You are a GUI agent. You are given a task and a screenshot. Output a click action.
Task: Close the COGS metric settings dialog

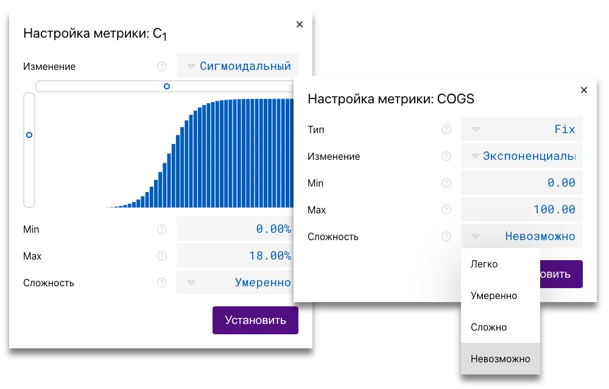(x=584, y=90)
